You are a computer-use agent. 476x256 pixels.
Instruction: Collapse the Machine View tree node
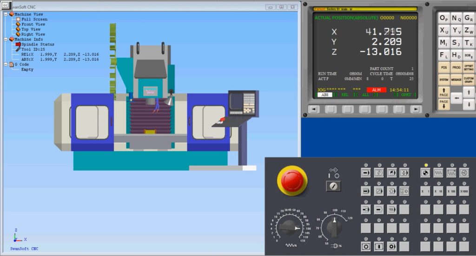tap(6, 14)
